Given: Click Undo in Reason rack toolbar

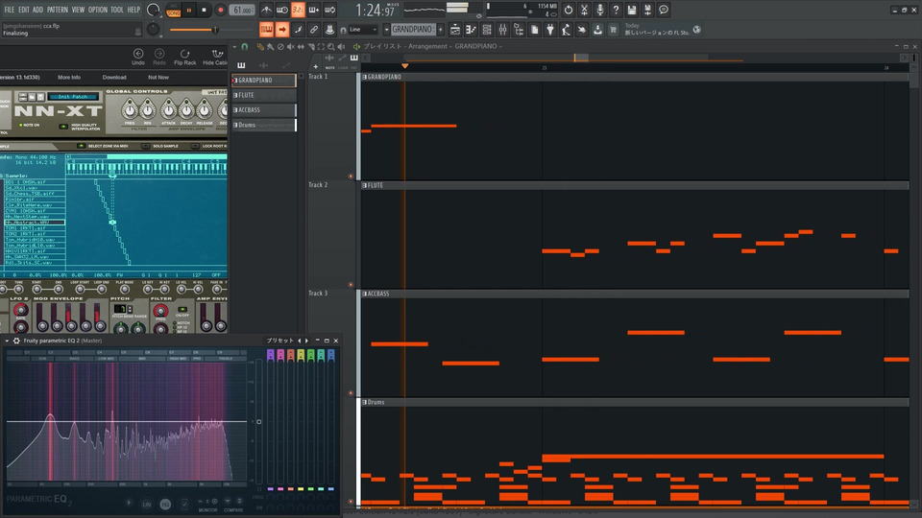Looking at the screenshot, I should pos(138,57).
